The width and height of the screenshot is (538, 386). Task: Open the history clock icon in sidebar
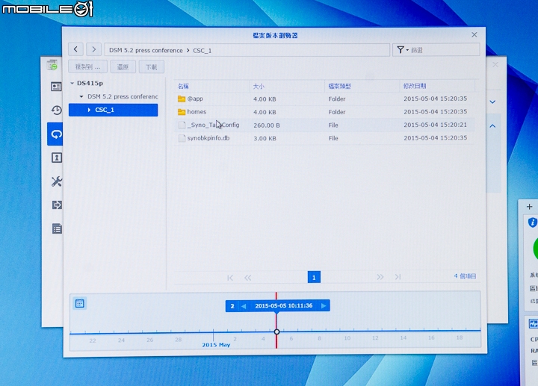[x=57, y=110]
